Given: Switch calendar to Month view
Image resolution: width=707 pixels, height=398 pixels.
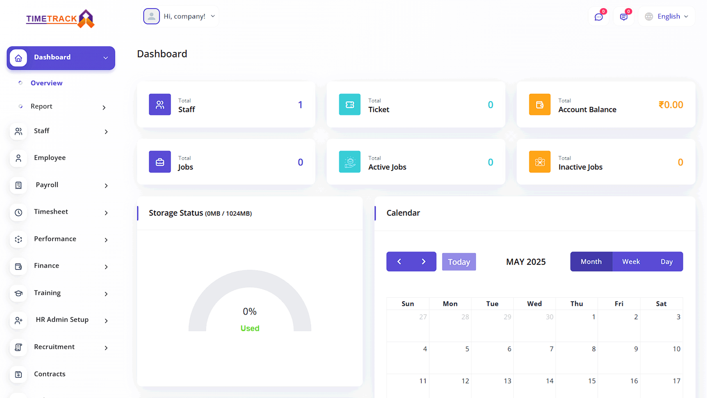Looking at the screenshot, I should [x=591, y=262].
